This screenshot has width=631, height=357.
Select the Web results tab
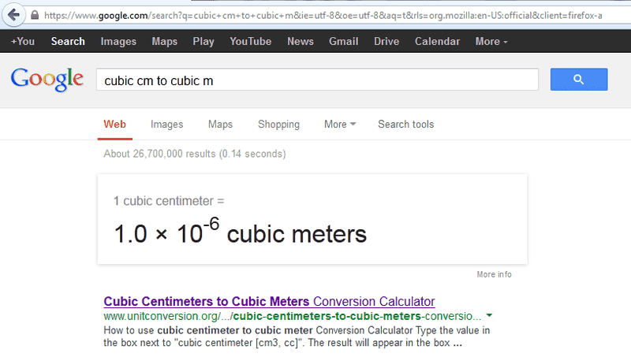114,125
